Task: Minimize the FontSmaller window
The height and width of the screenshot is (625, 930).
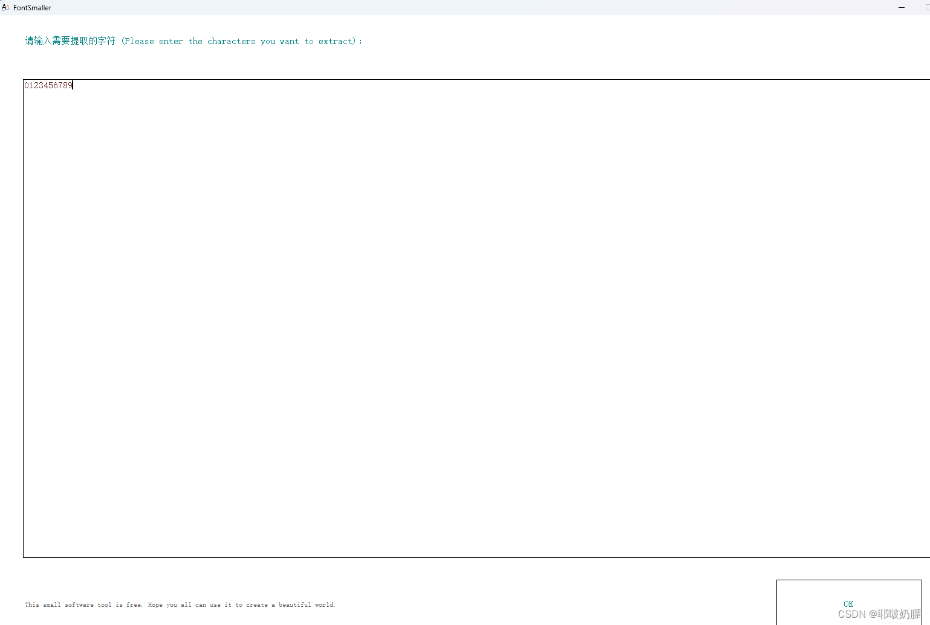Action: coord(902,7)
